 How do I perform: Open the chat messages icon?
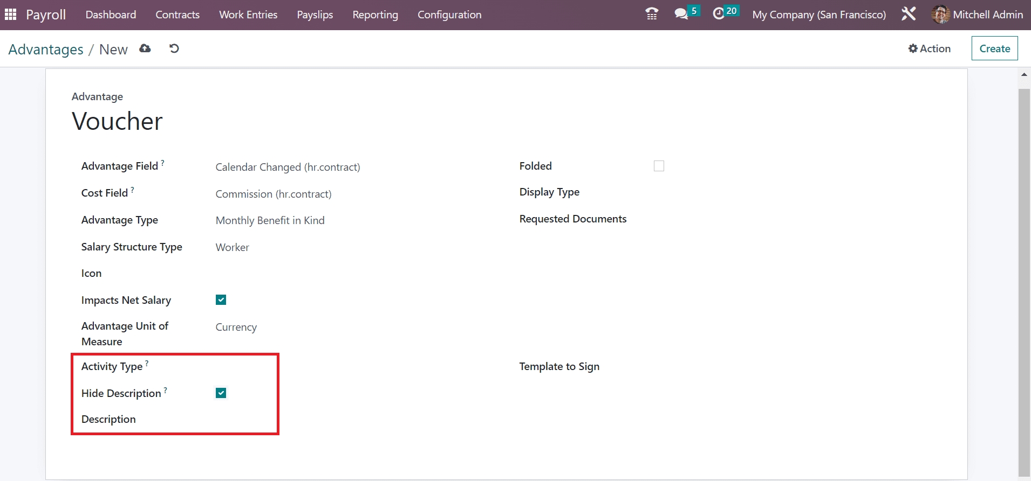(681, 14)
